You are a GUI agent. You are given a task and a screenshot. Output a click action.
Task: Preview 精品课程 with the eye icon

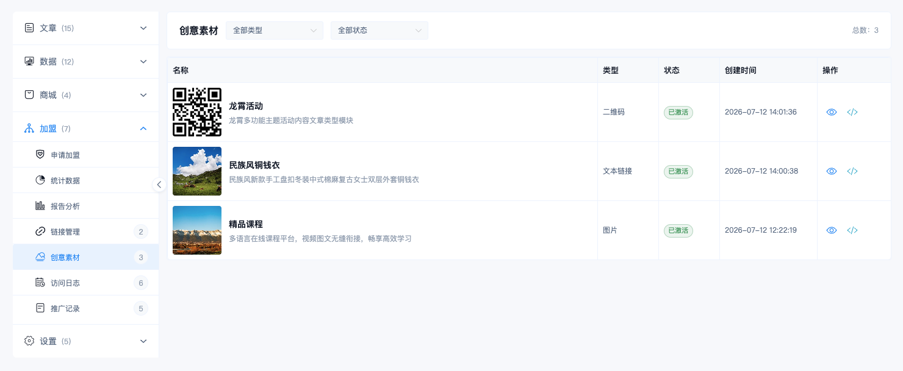(x=831, y=230)
